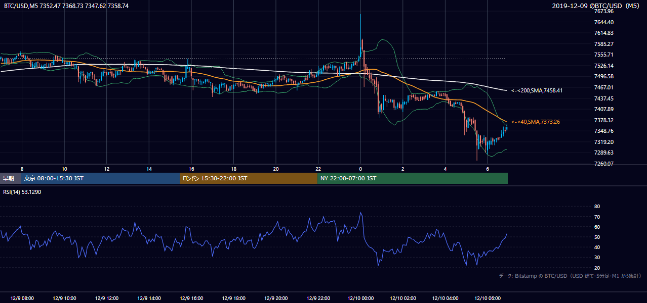Click price axis value 7319.20
The width and height of the screenshot is (647, 303).
point(604,142)
